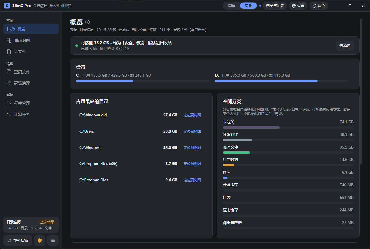Click the 高级清理 eraser icon

tap(9, 83)
